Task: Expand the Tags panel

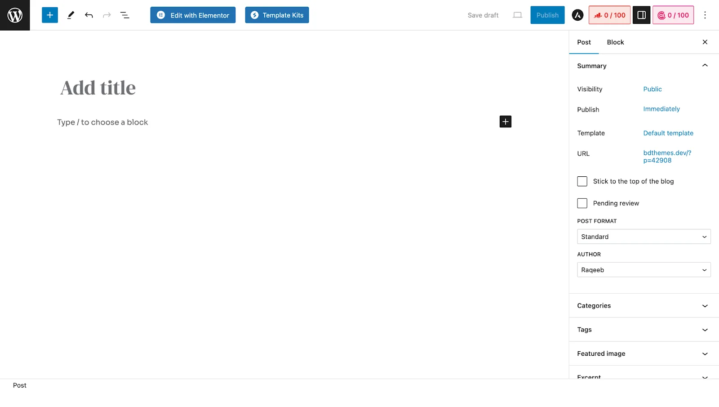Action: click(644, 330)
